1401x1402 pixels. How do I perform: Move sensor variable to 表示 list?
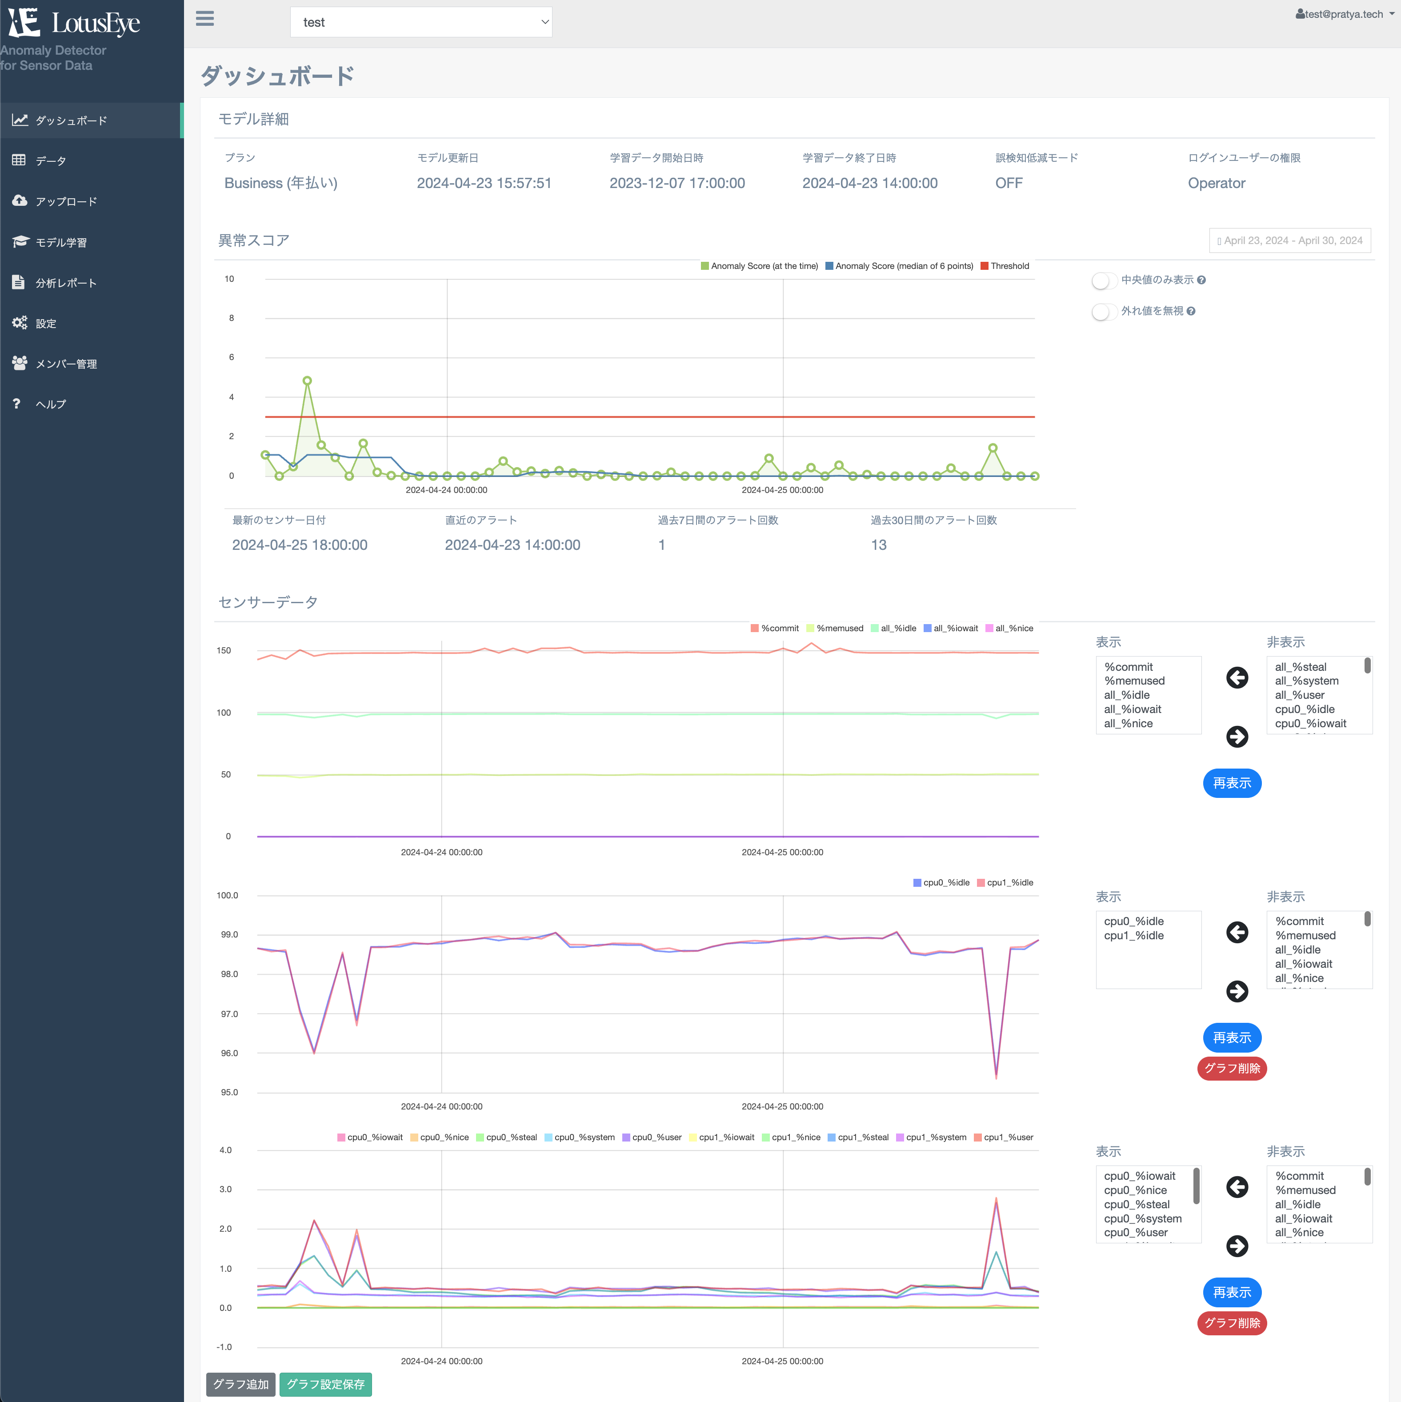[x=1236, y=677]
